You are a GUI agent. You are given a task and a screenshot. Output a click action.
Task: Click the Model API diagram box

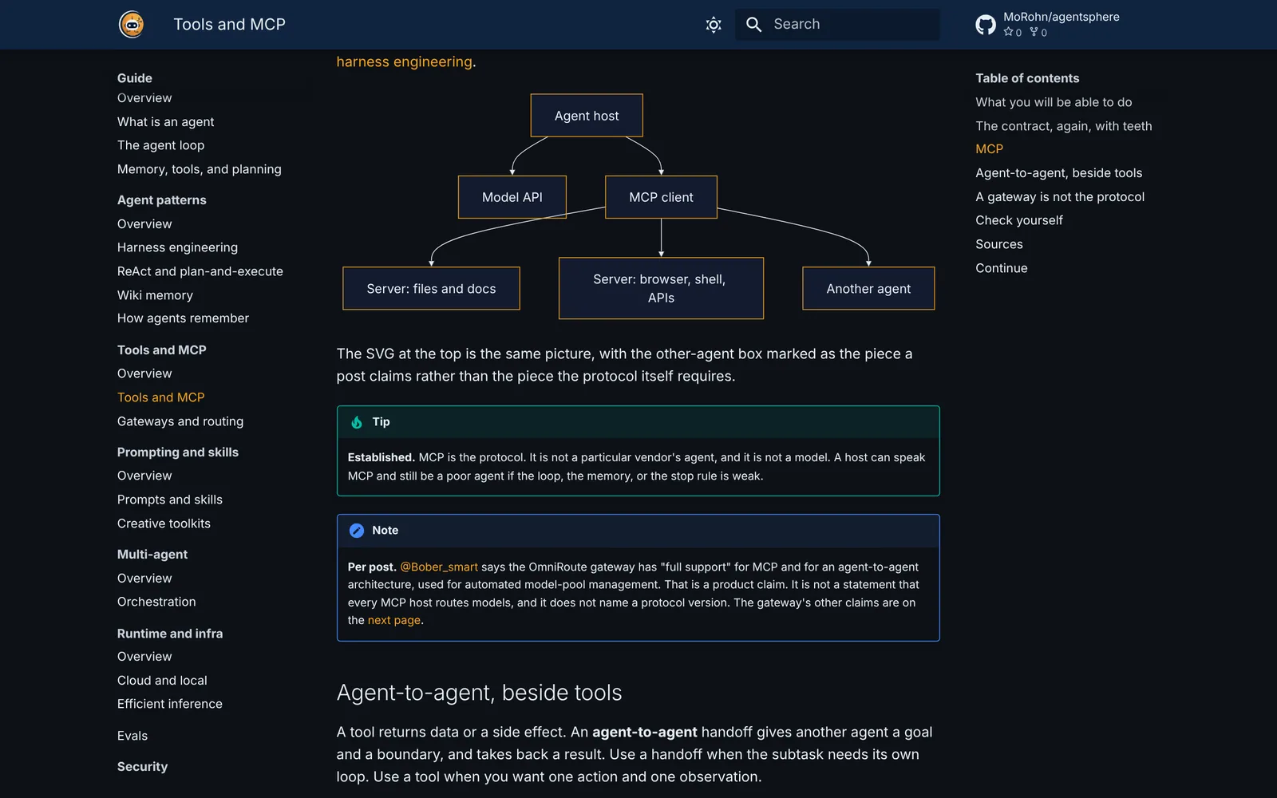(512, 197)
